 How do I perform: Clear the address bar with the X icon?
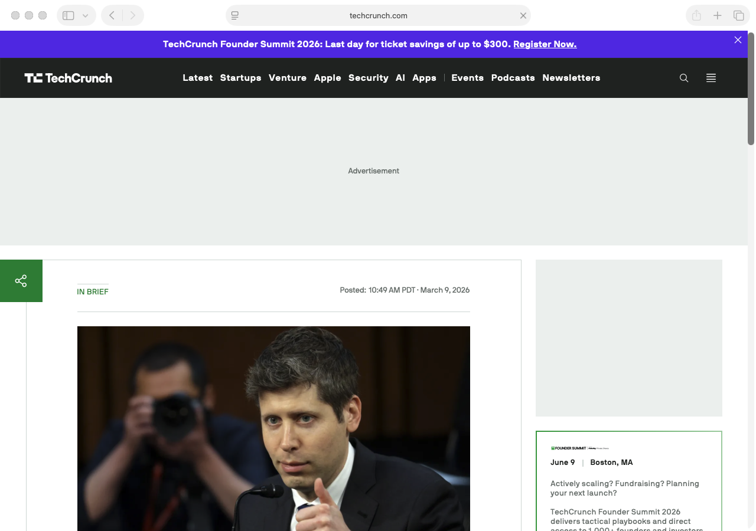(523, 16)
